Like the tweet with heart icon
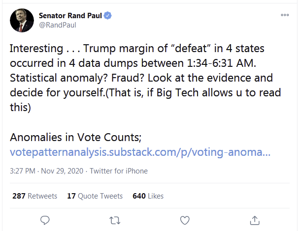The image size is (298, 231). [185, 220]
